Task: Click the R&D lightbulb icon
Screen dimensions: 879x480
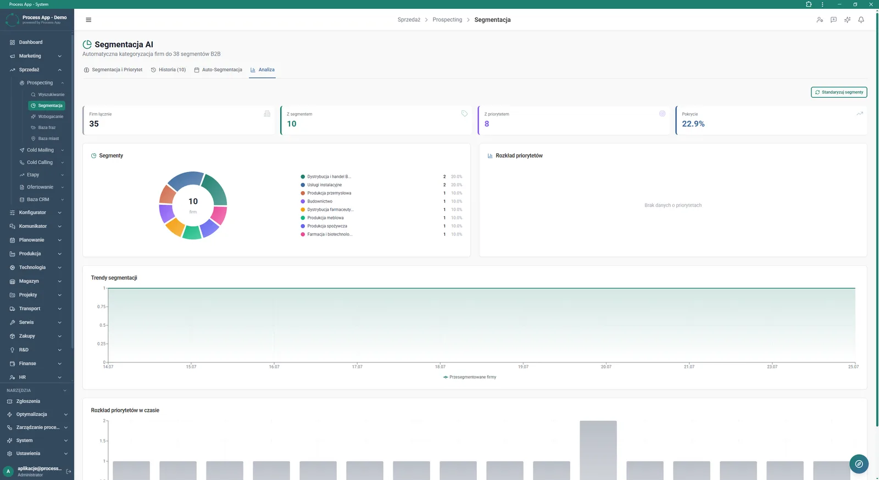Action: pos(12,350)
